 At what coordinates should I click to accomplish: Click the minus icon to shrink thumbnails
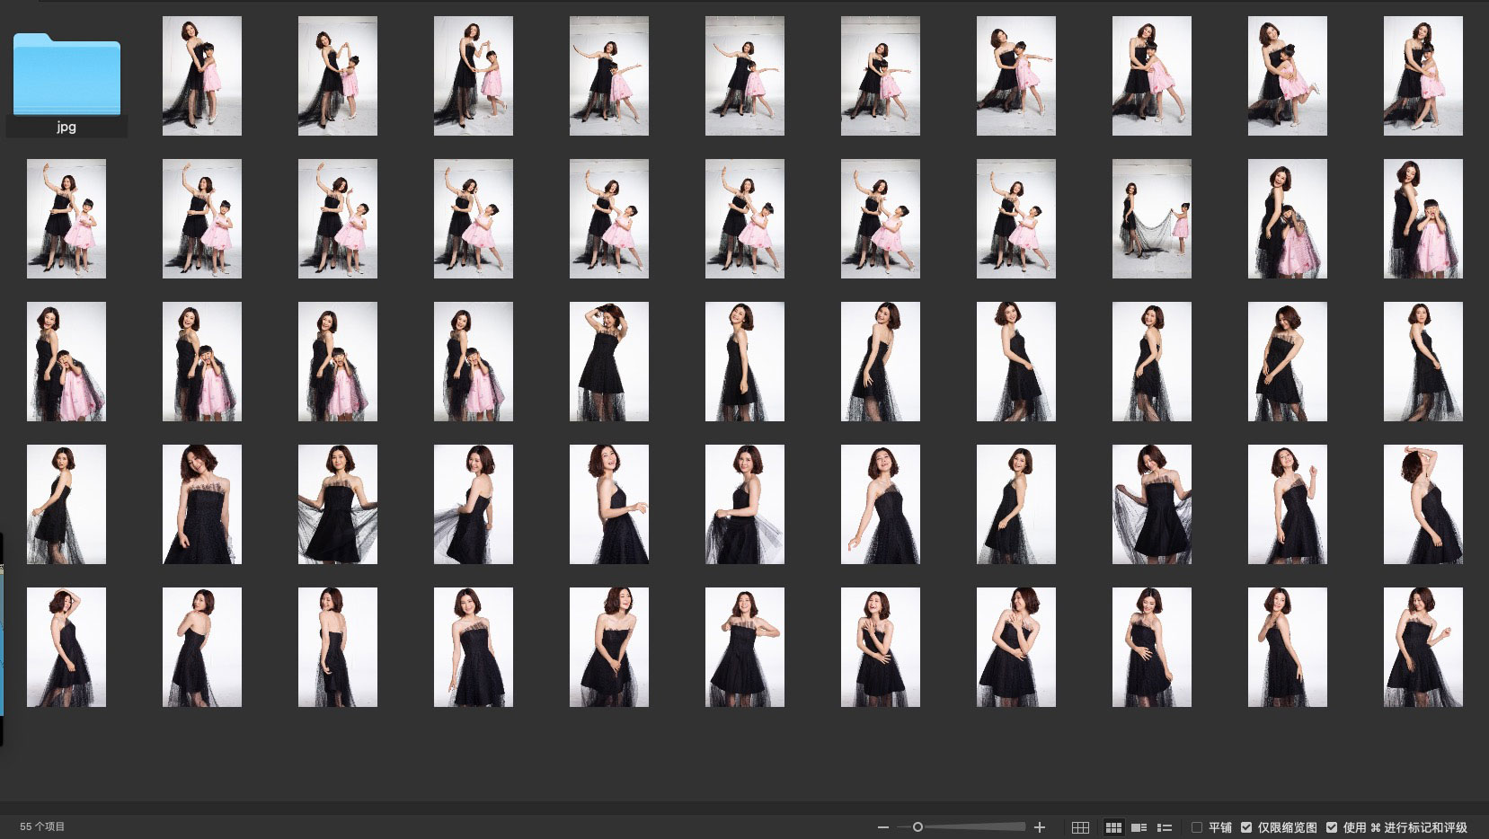tap(883, 827)
